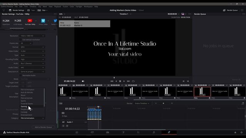This screenshot has height=138, width=246.
Task: Open the Resolution dropdown
Action: (32, 36)
